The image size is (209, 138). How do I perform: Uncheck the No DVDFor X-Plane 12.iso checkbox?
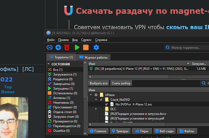point(106,104)
